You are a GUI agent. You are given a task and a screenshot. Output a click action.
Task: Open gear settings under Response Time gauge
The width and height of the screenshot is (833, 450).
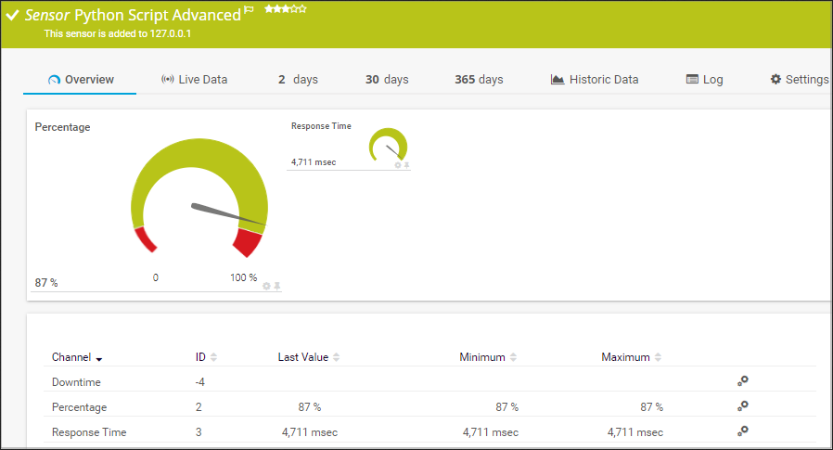click(398, 165)
